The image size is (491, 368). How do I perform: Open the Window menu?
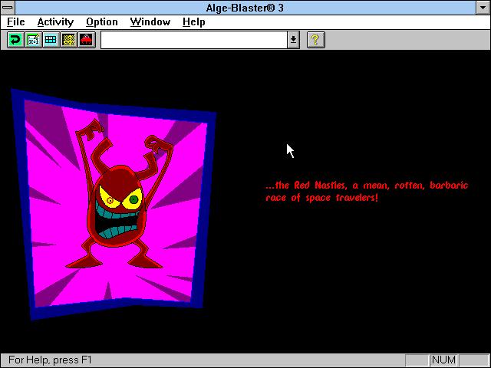150,22
